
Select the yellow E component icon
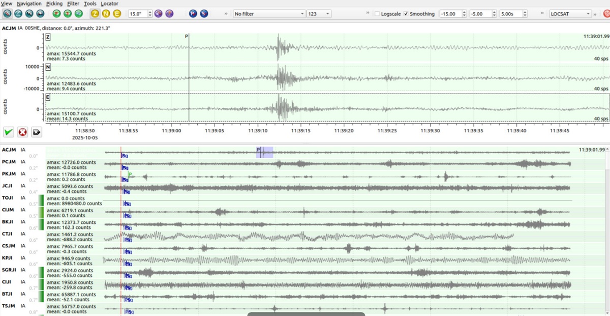point(118,14)
